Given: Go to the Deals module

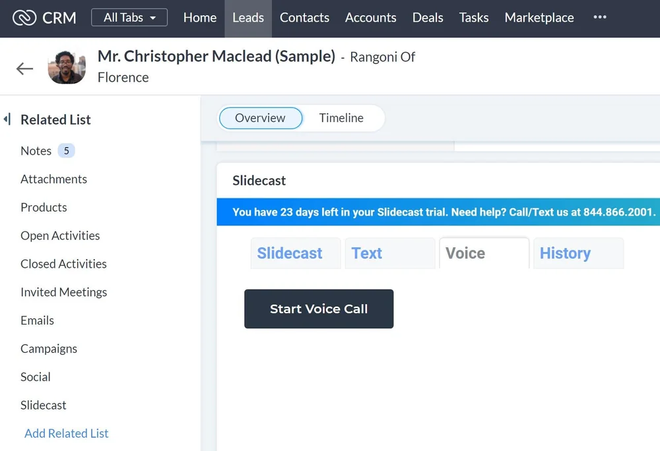Looking at the screenshot, I should pos(428,18).
